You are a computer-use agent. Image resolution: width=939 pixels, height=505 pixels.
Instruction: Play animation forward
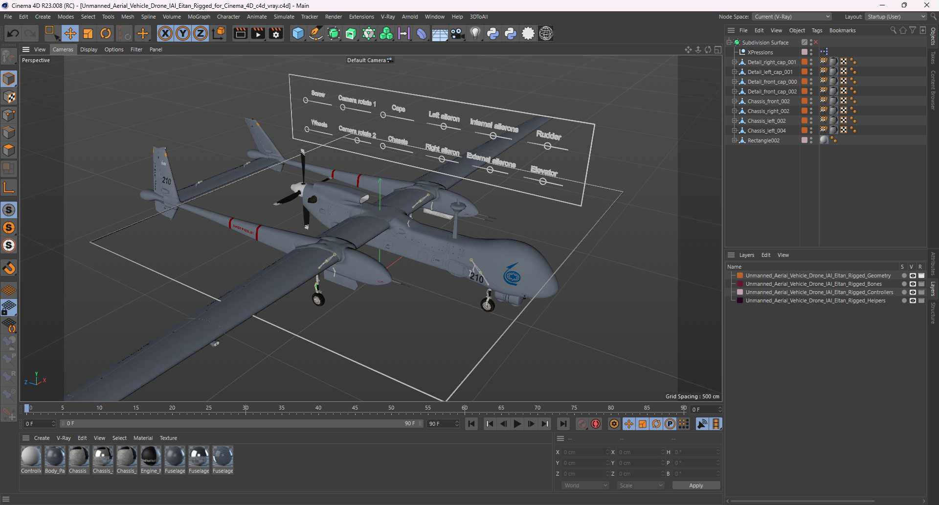pyautogui.click(x=517, y=424)
